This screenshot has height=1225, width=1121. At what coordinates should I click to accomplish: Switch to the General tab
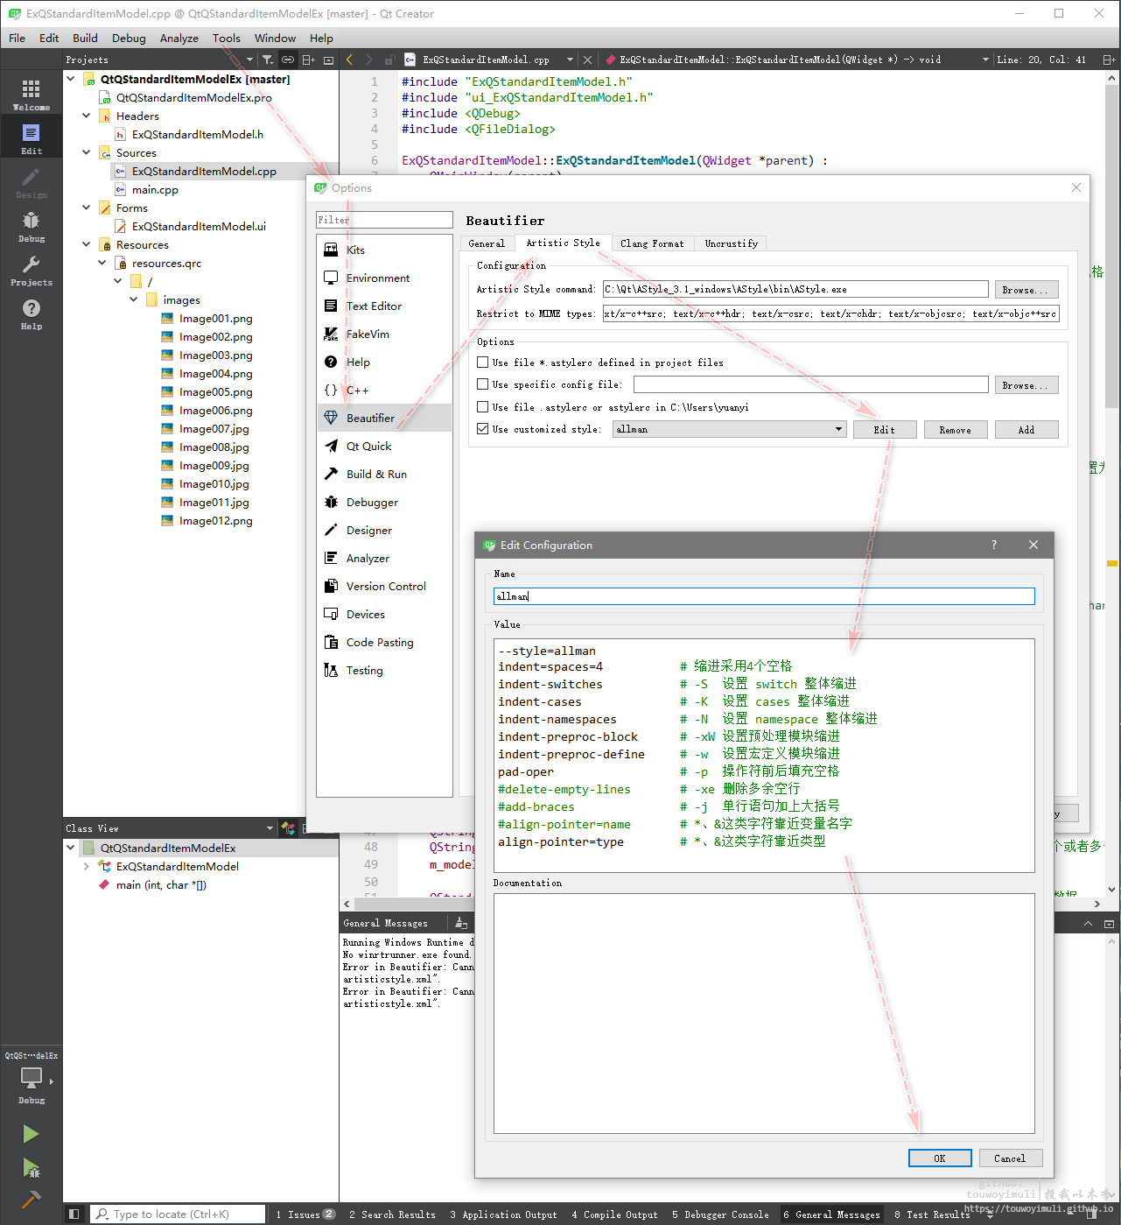click(487, 243)
